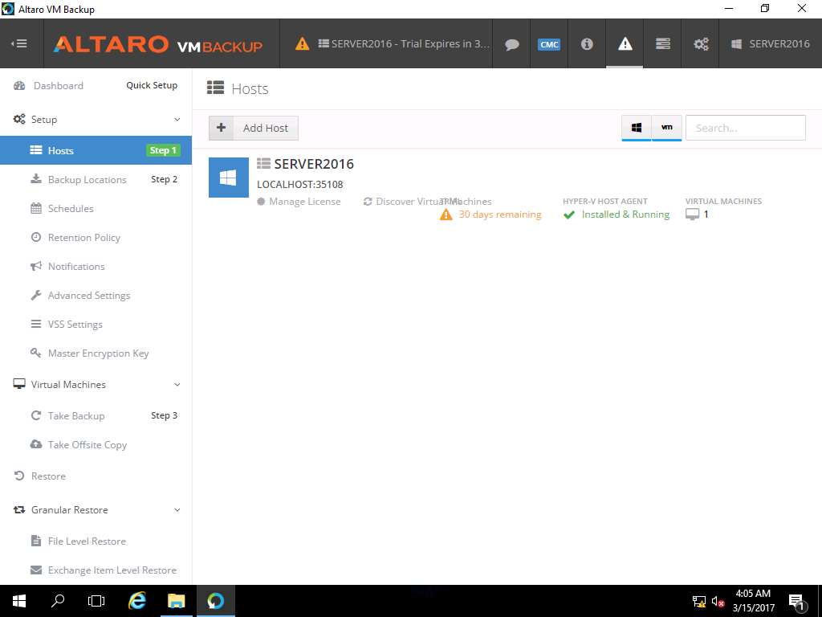Click LOCALHOST:35108 address text
822x617 pixels.
[300, 185]
